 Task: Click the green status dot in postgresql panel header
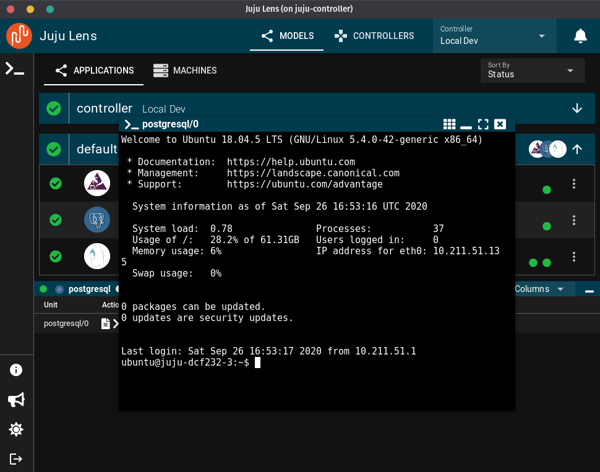point(43,289)
